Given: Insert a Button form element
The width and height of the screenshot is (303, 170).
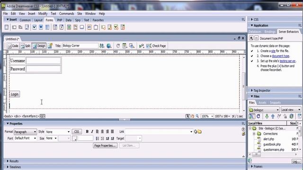Looking at the screenshot, I should coord(82,27).
